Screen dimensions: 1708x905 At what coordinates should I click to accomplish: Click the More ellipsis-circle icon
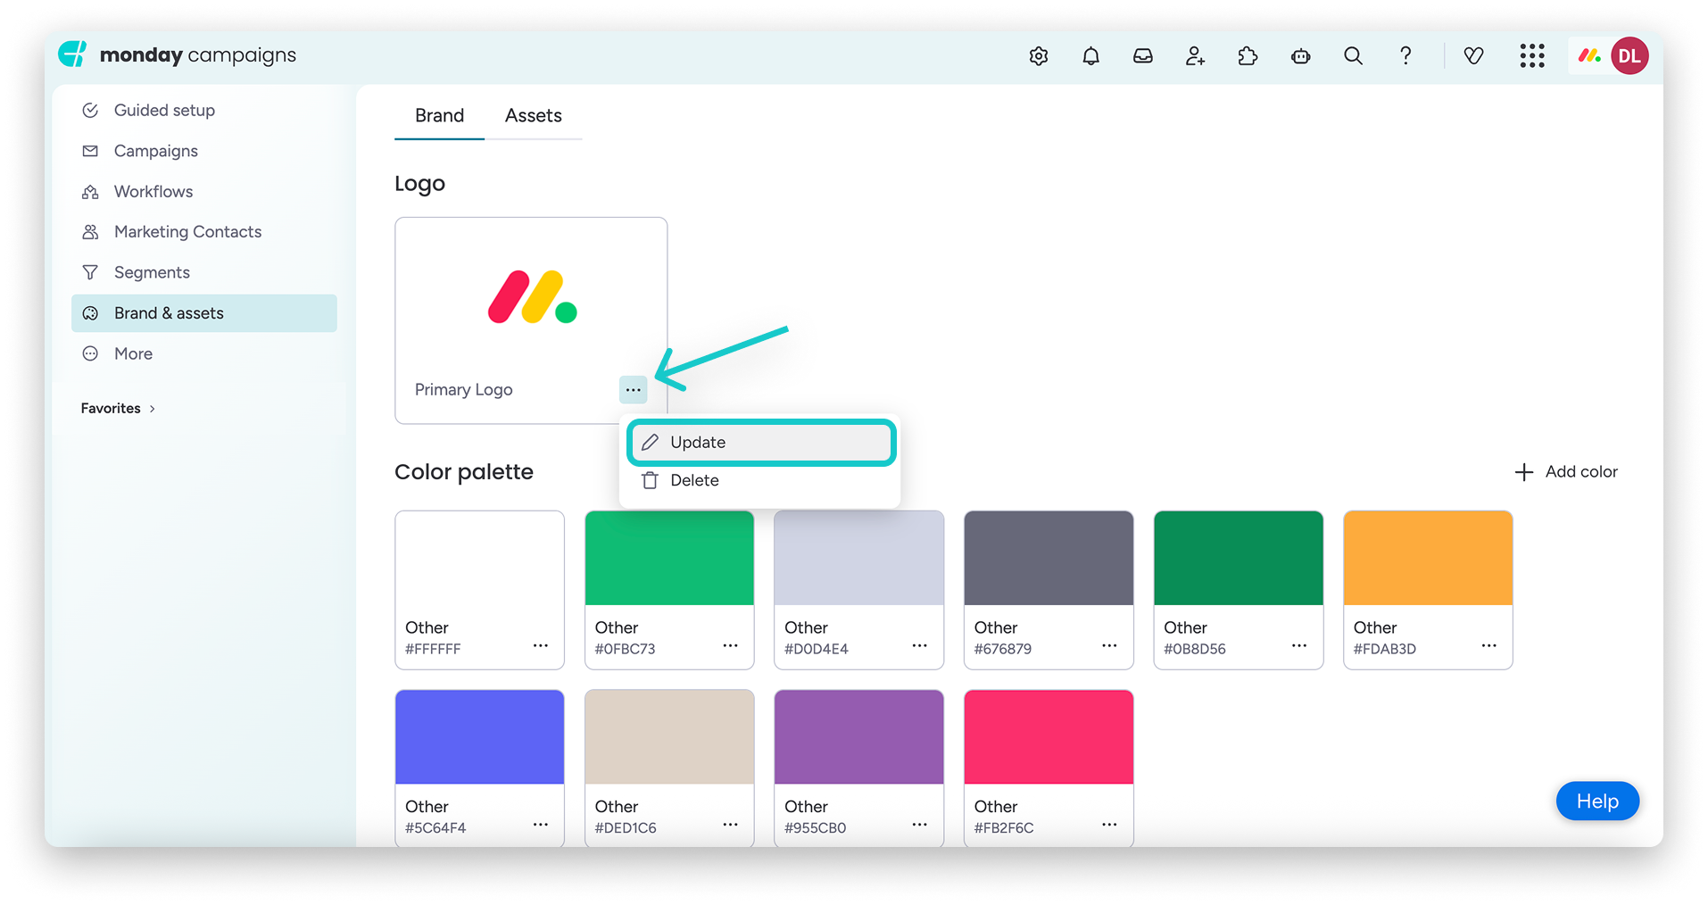coord(90,353)
